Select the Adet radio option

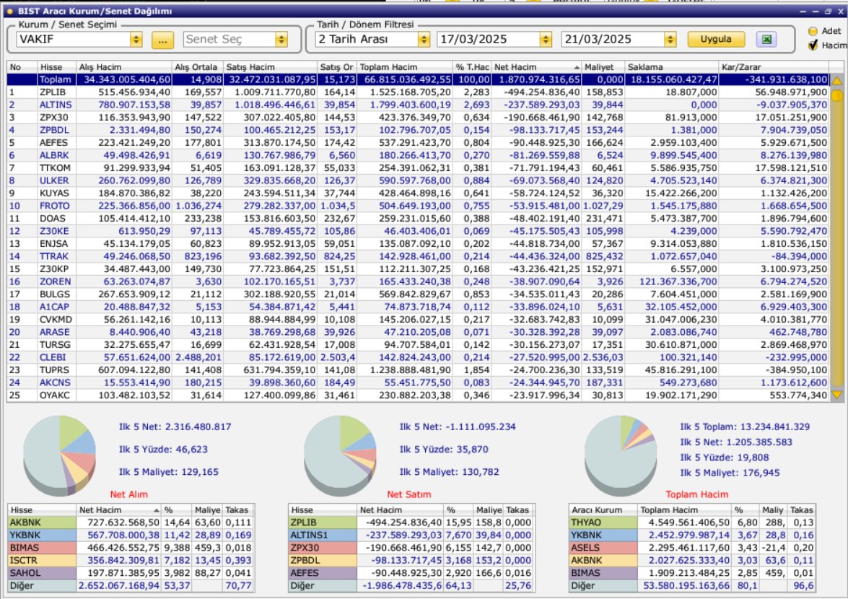tap(813, 31)
